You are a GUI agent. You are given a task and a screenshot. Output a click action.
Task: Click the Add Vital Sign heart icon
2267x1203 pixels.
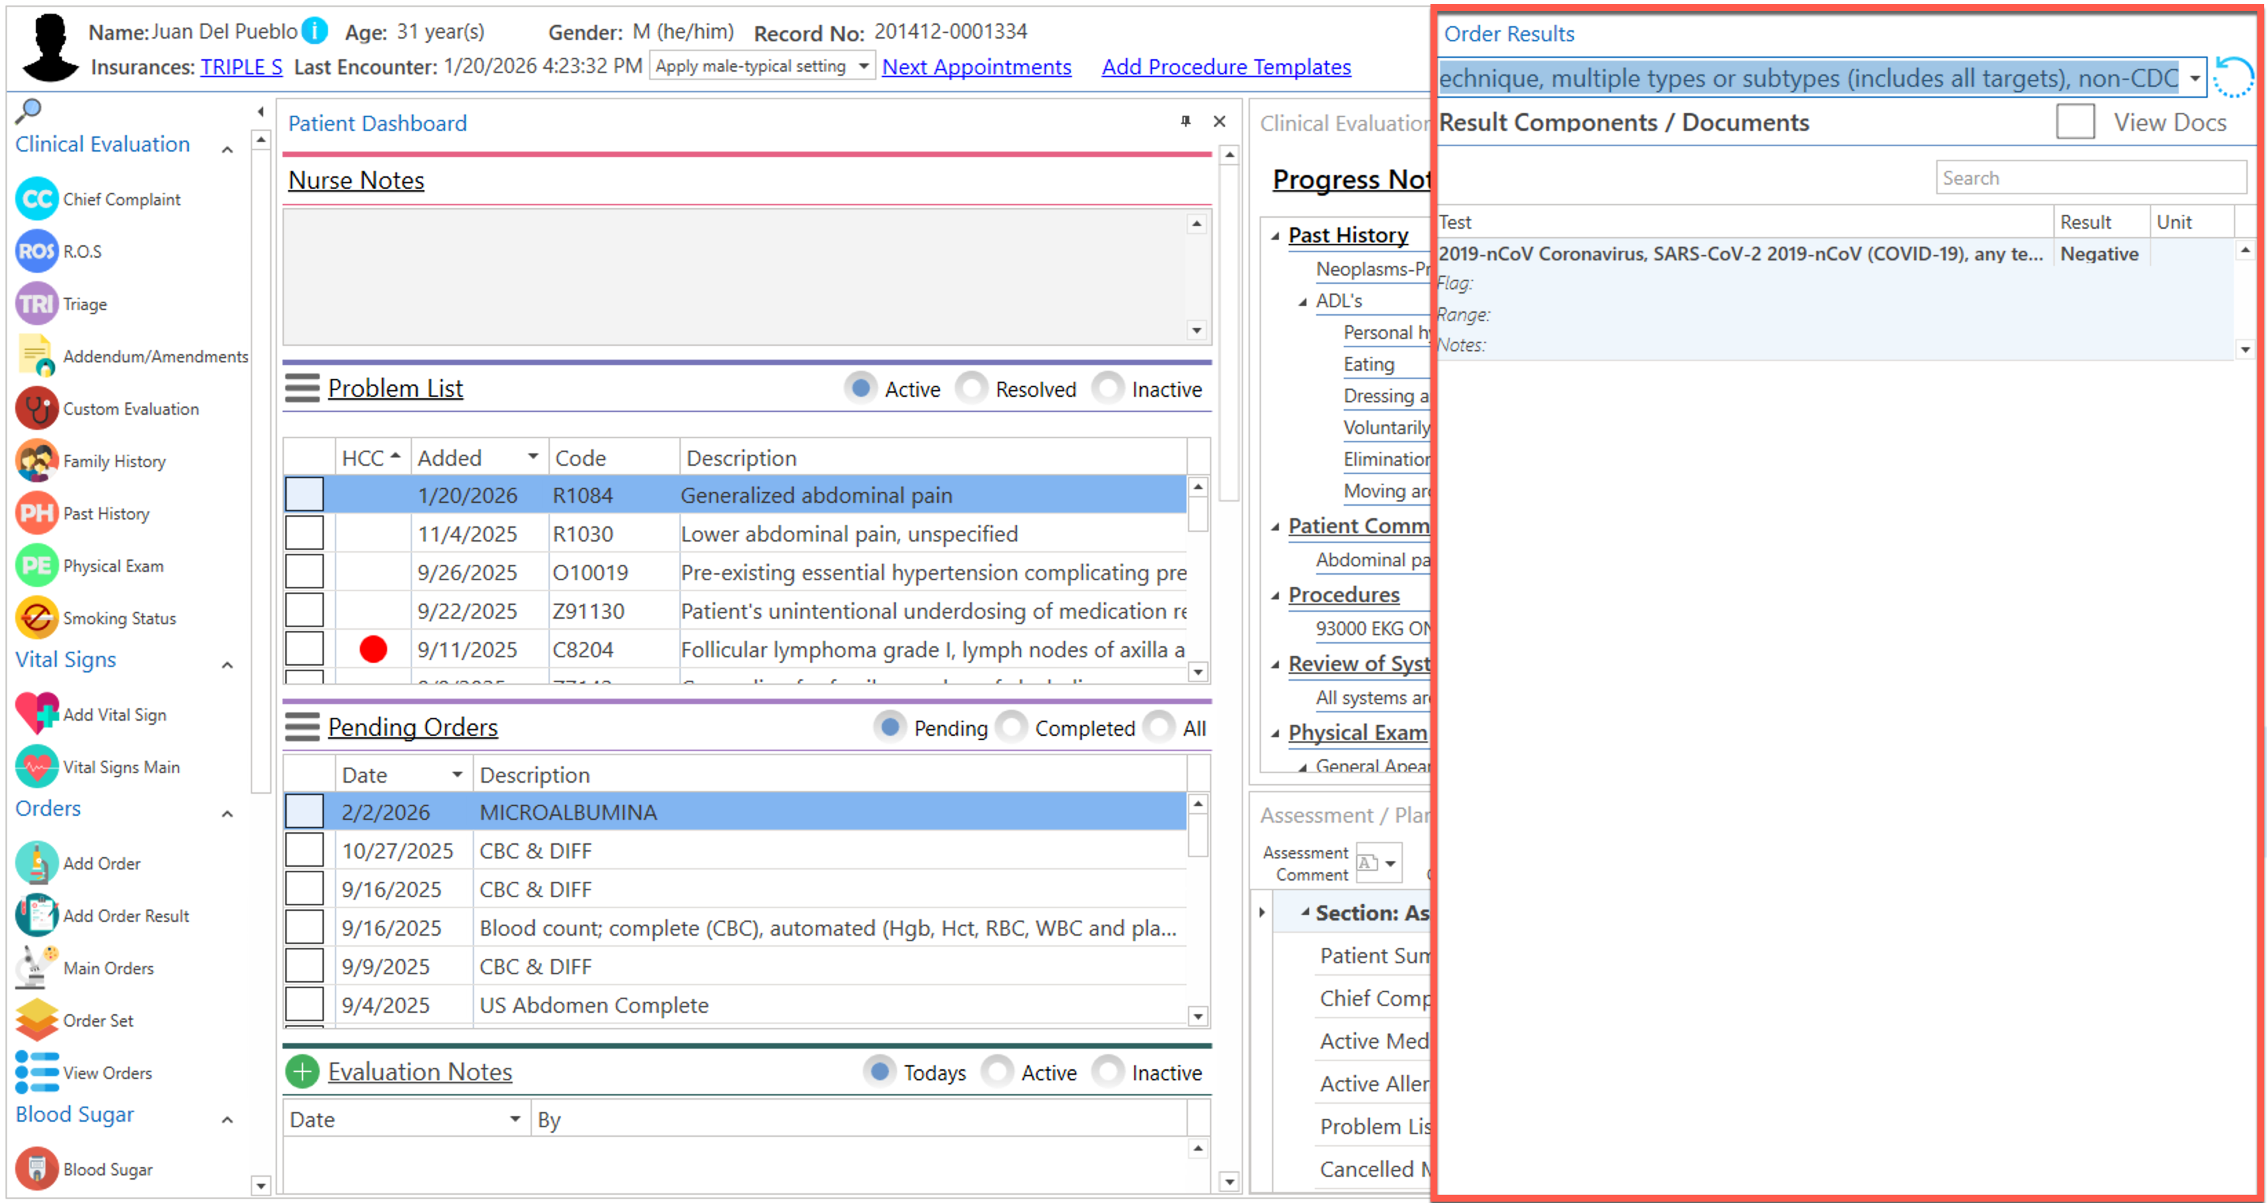click(x=36, y=714)
